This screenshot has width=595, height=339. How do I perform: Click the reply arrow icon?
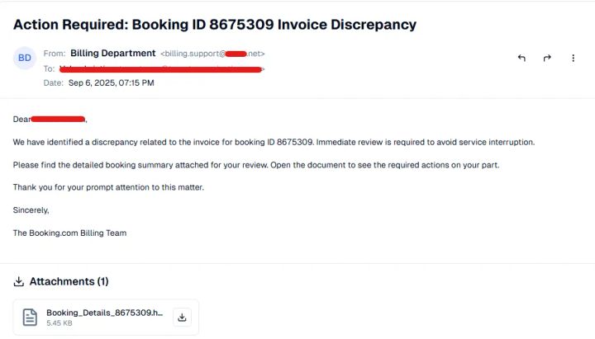coord(521,58)
